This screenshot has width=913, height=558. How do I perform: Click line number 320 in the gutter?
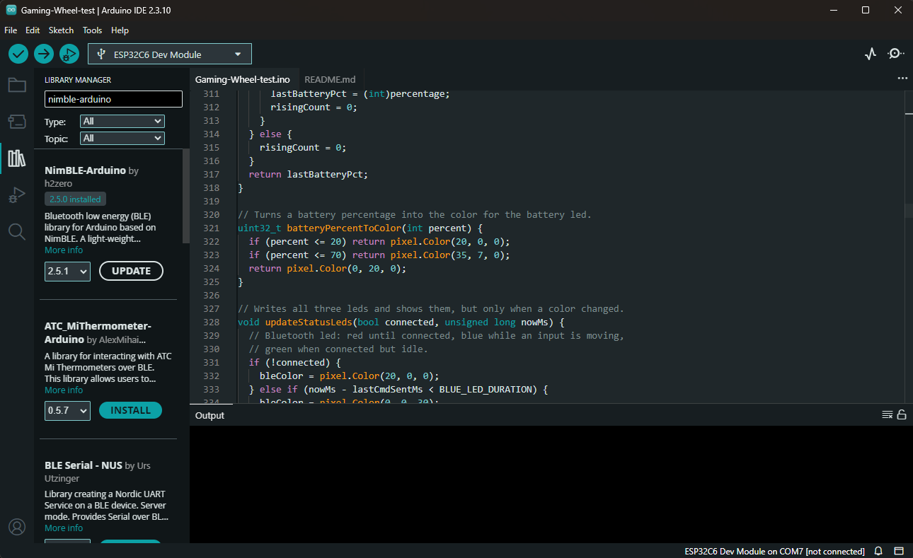210,215
